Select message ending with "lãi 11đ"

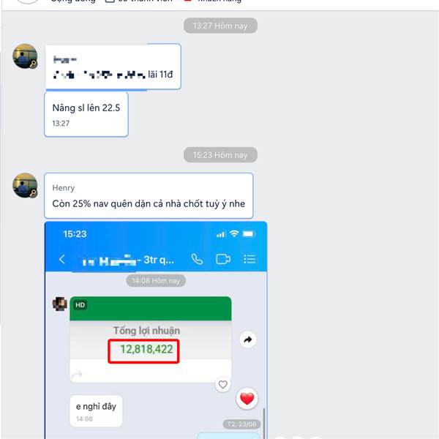click(113, 67)
